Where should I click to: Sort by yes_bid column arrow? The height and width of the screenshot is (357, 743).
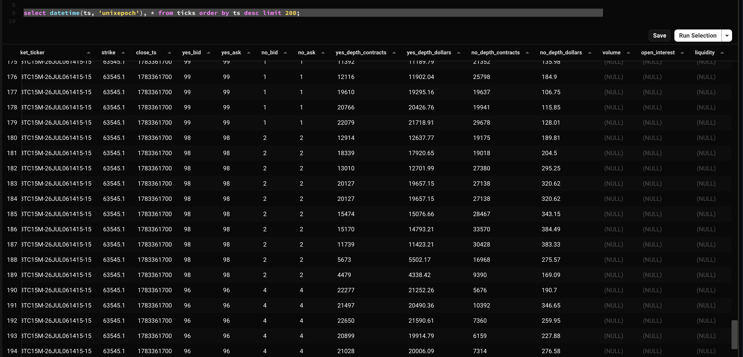(209, 53)
